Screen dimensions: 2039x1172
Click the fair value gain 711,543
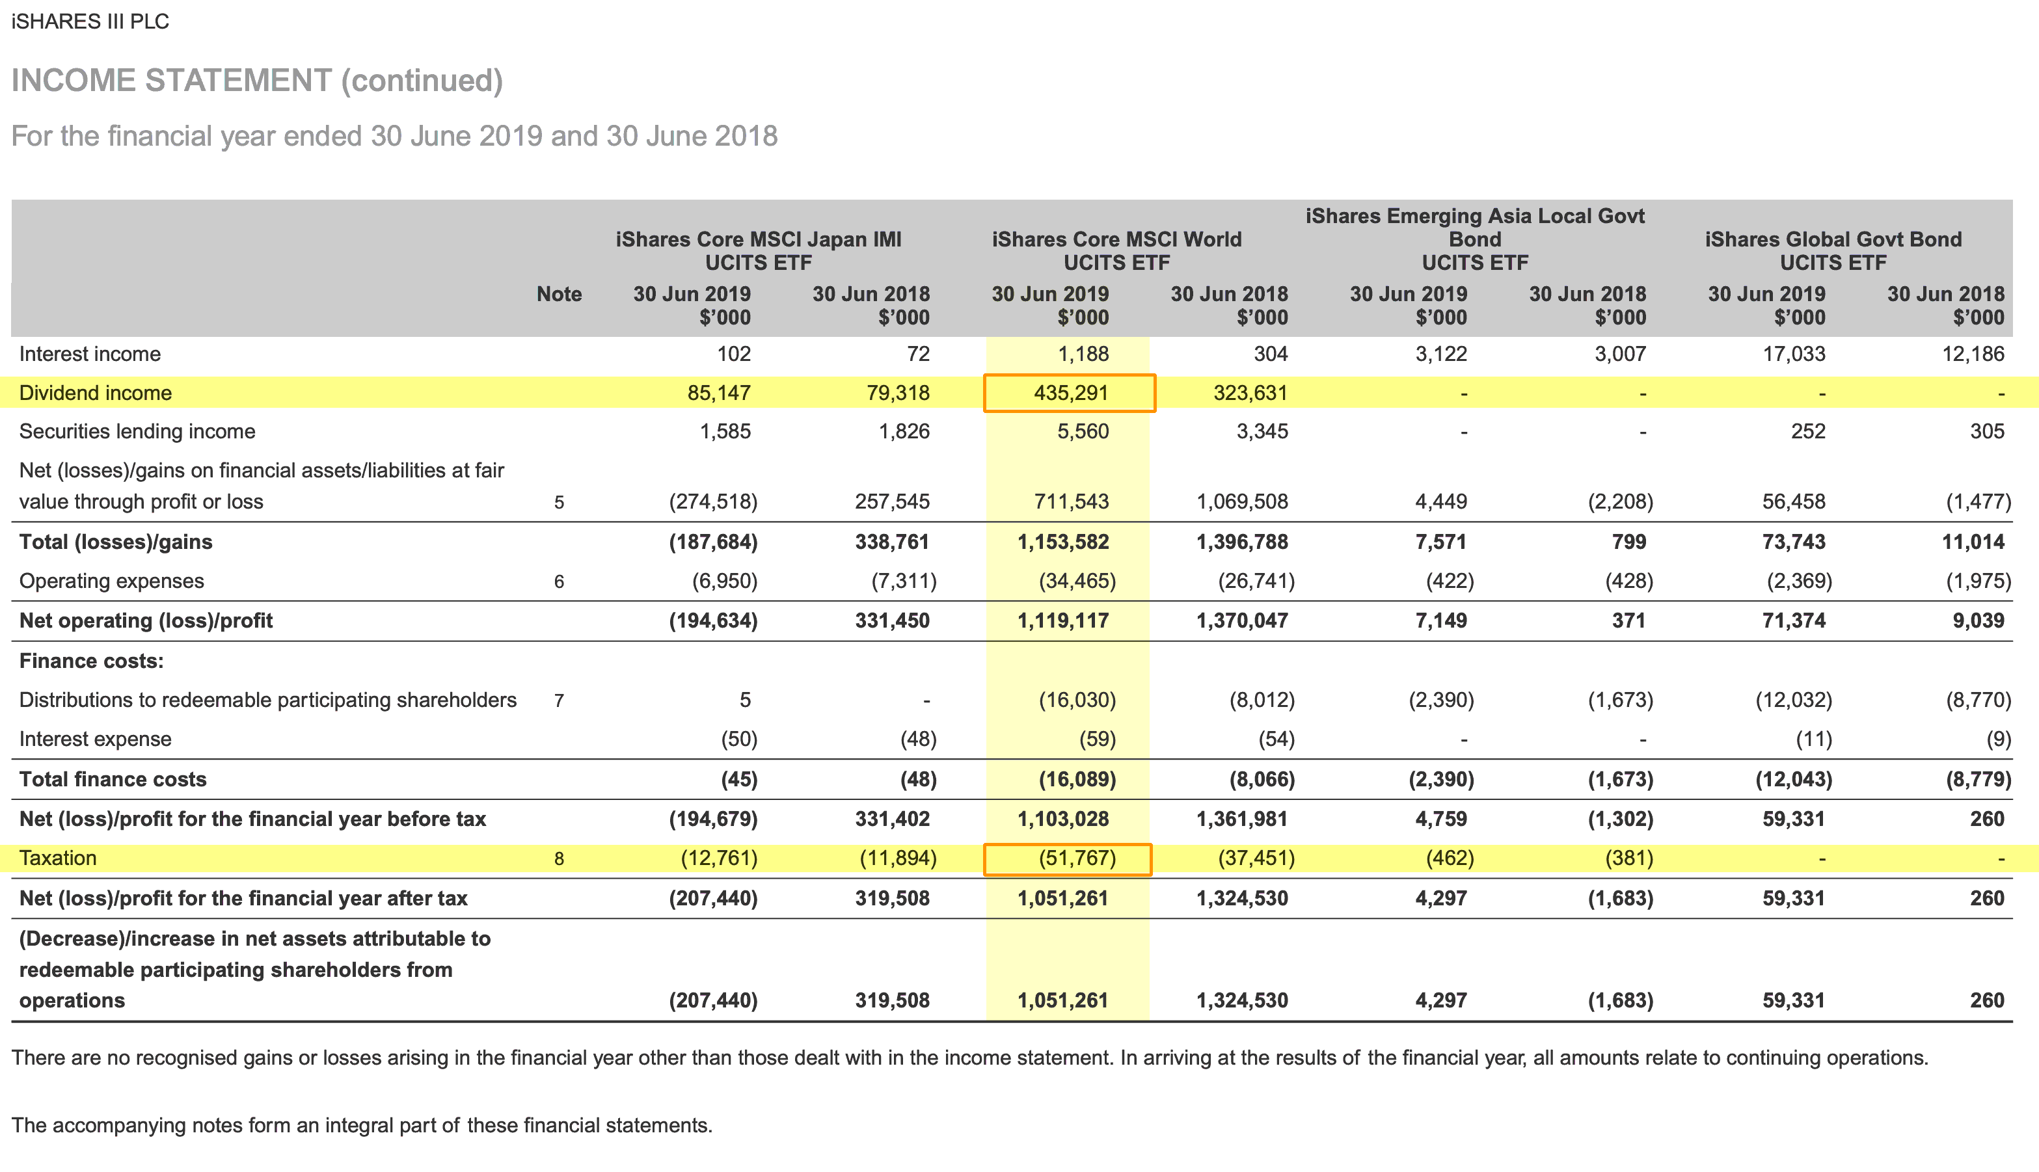[1072, 502]
